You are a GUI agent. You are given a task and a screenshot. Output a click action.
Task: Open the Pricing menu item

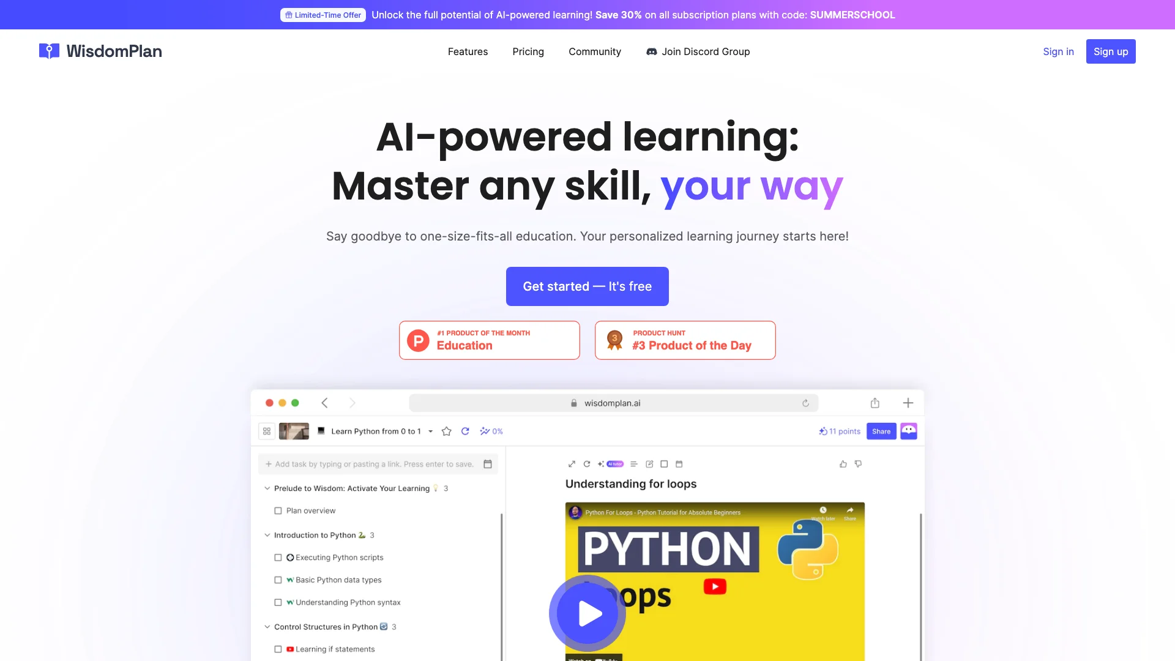[528, 51]
